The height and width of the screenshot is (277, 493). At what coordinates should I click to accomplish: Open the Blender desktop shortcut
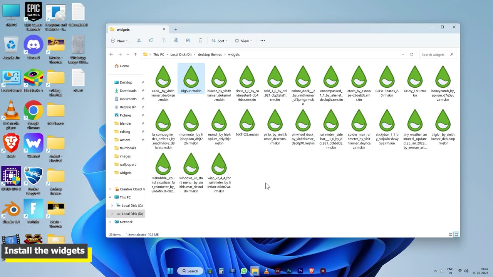11,212
